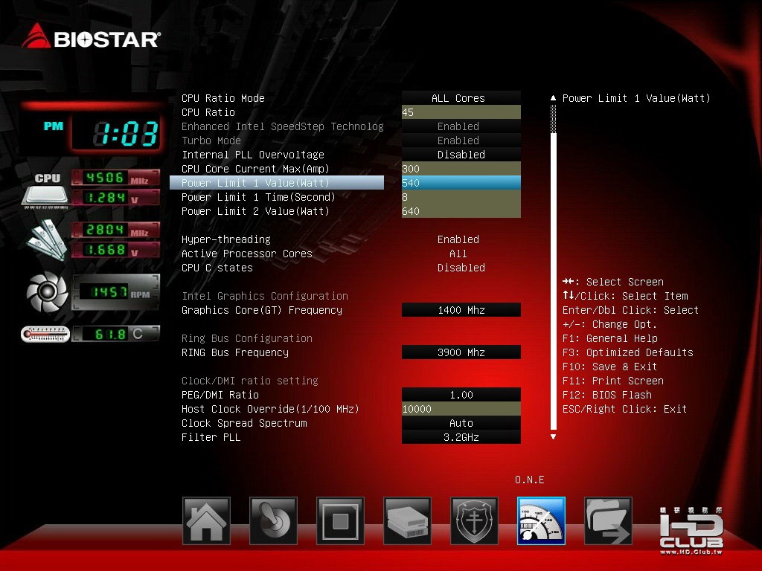The image size is (762, 571).
Task: Click Power Limit 1 Time field 8
Action: click(461, 196)
